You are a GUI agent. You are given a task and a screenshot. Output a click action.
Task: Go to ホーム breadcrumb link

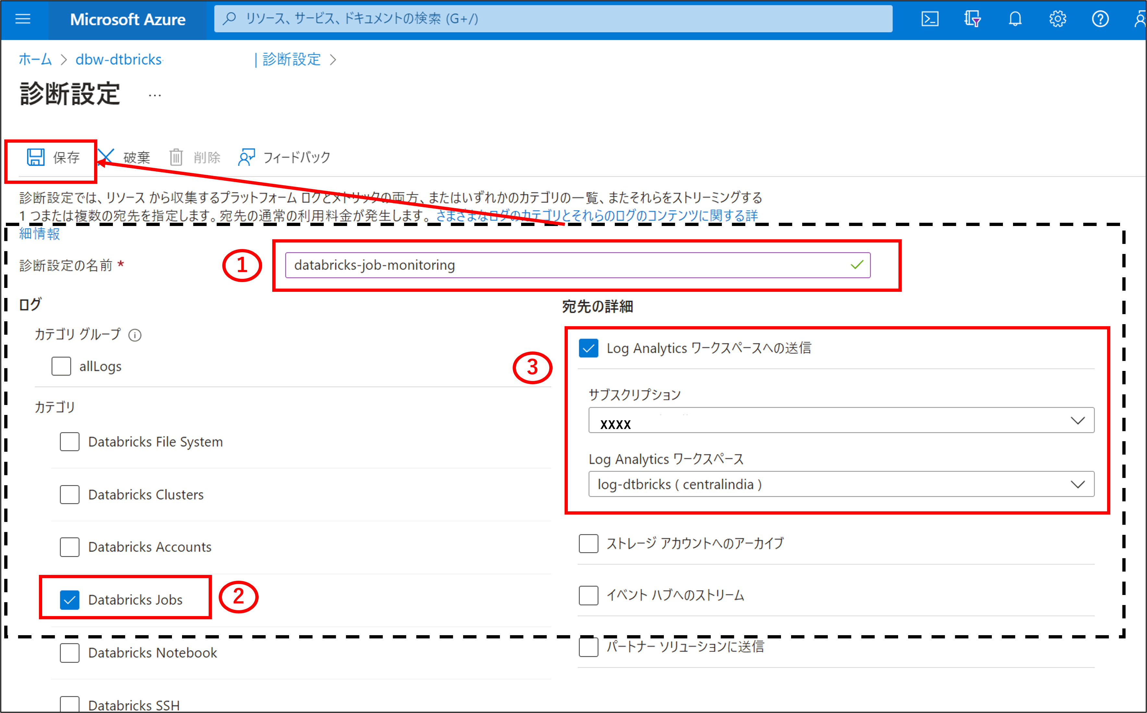[x=35, y=59]
